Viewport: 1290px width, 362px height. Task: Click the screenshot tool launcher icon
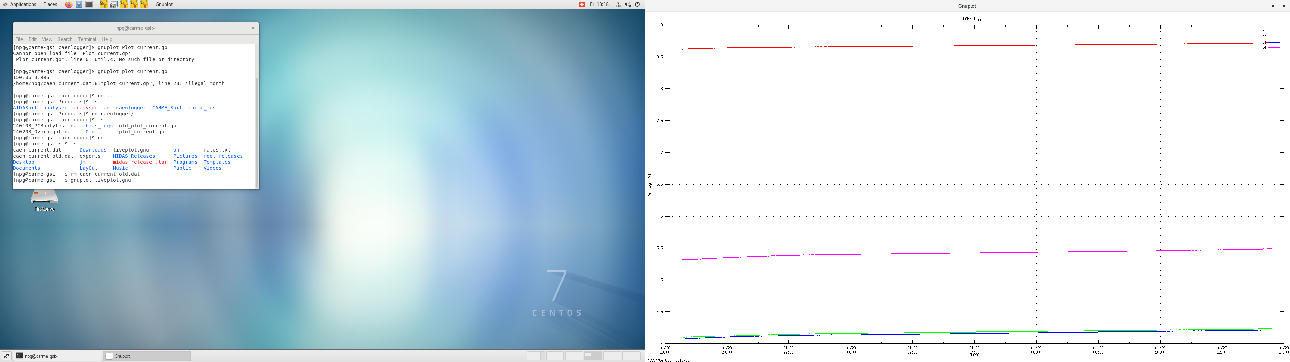point(114,4)
